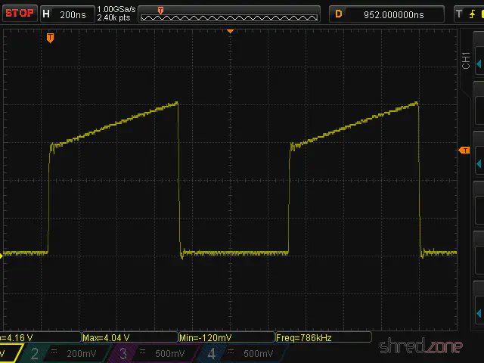The height and width of the screenshot is (363, 484).
Task: Click the Freq=786kHz measurement readout
Action: (321, 337)
